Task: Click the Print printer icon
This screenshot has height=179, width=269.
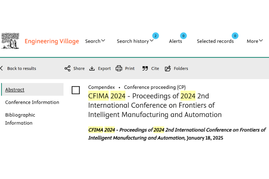Action: pos(119,68)
